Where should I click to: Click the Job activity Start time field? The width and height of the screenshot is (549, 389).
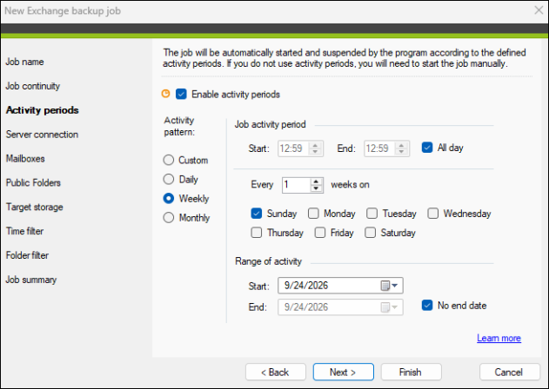coord(293,148)
